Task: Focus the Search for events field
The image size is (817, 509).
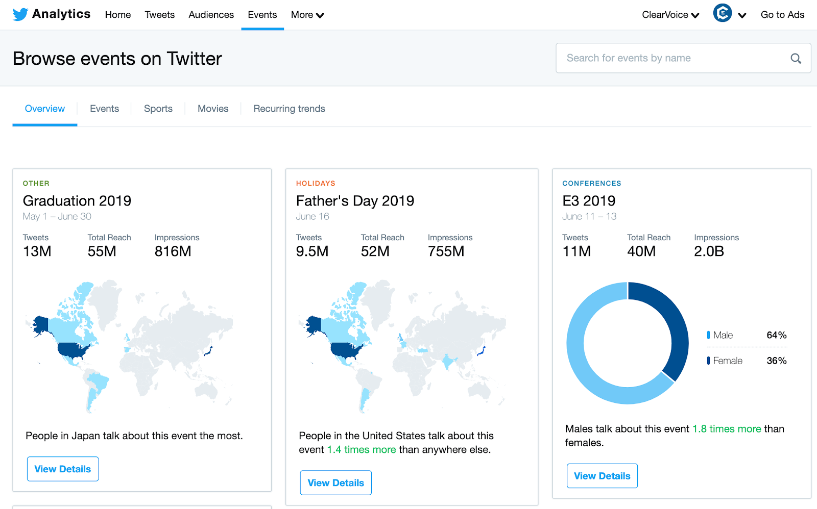Action: point(683,58)
